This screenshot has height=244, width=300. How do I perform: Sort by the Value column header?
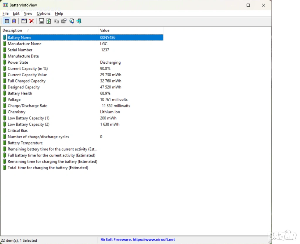(x=105, y=31)
